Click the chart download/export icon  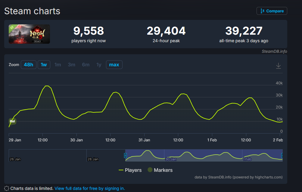pyautogui.click(x=278, y=65)
